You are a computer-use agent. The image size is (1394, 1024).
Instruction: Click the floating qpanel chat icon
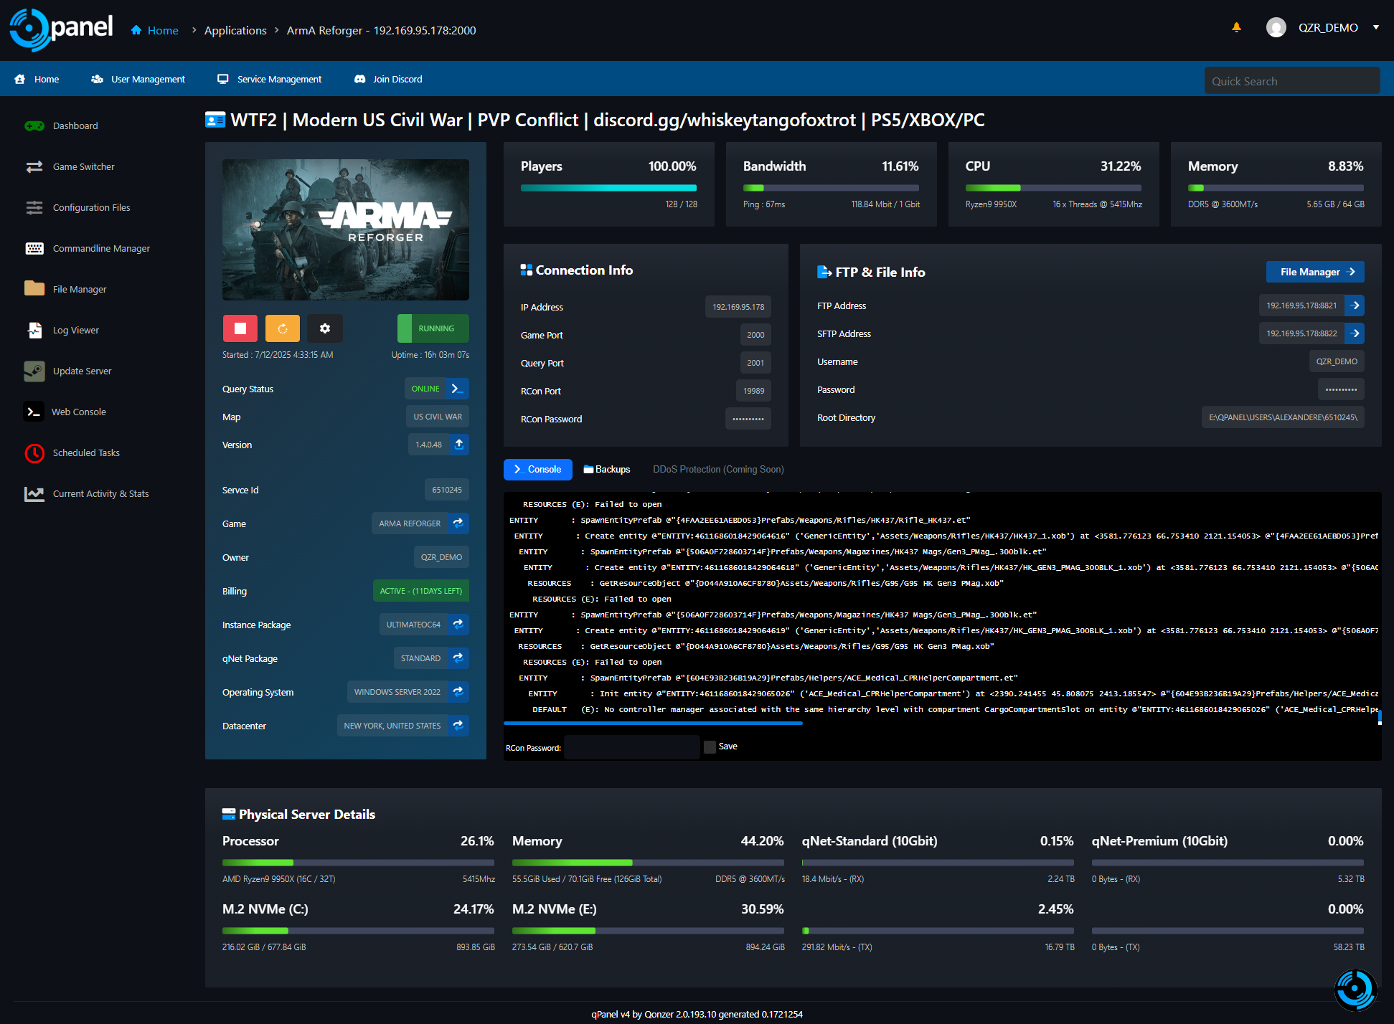1355,990
